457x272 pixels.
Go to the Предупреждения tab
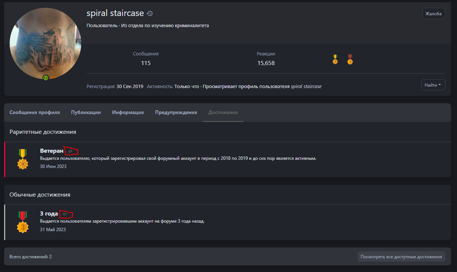[x=176, y=113]
